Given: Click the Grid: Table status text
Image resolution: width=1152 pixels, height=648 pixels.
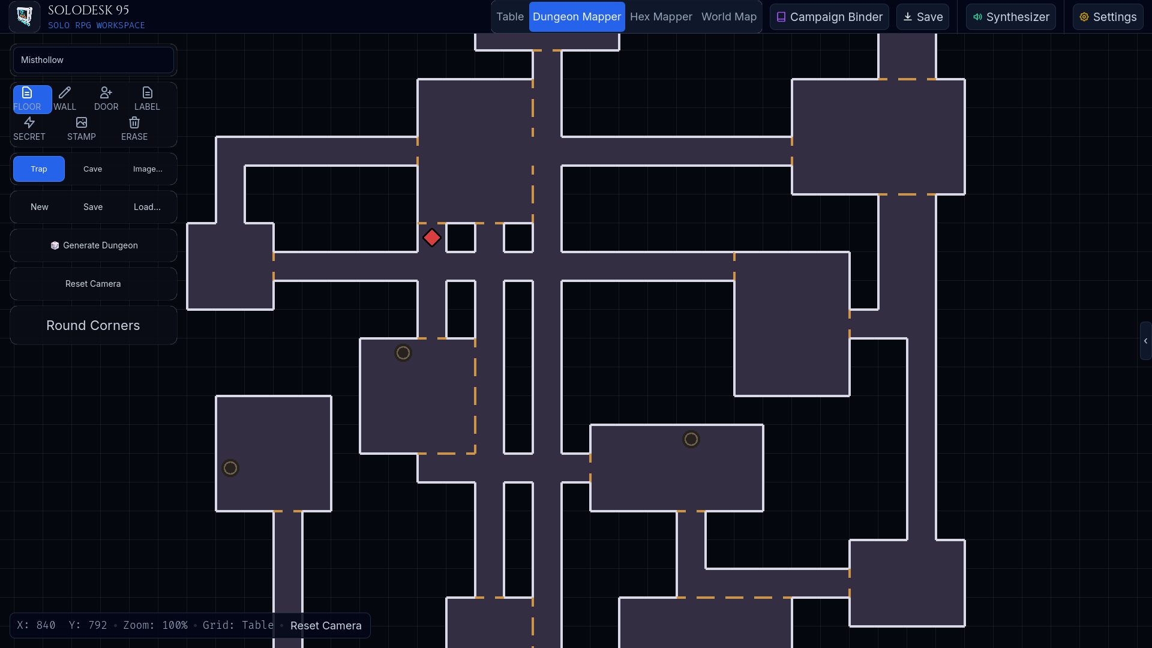Looking at the screenshot, I should pyautogui.click(x=238, y=625).
